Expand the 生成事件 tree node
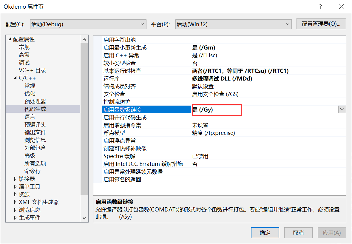Image resolution: width=352 pixels, height=244 pixels. [x=15, y=217]
